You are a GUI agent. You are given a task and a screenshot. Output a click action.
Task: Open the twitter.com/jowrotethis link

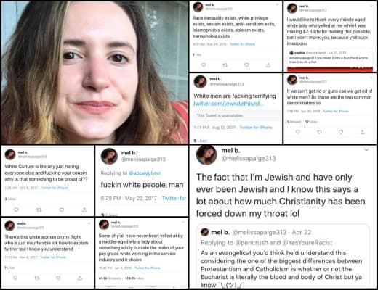click(228, 104)
